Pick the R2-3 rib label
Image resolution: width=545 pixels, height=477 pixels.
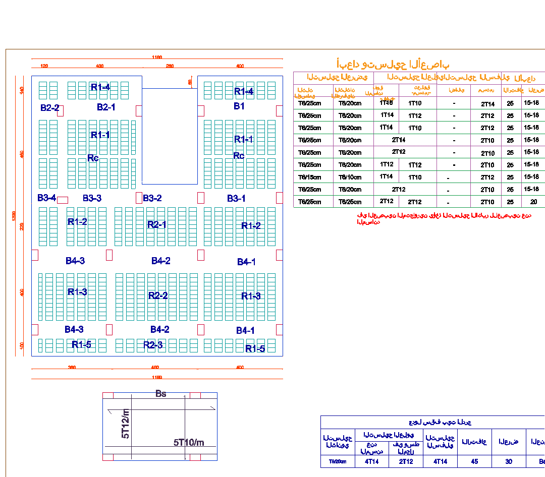point(153,345)
